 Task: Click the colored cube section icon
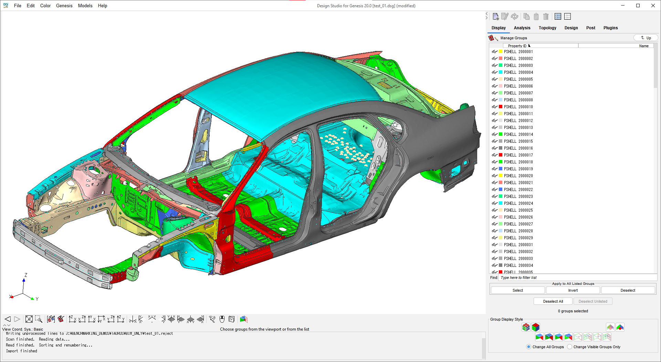pyautogui.click(x=244, y=319)
